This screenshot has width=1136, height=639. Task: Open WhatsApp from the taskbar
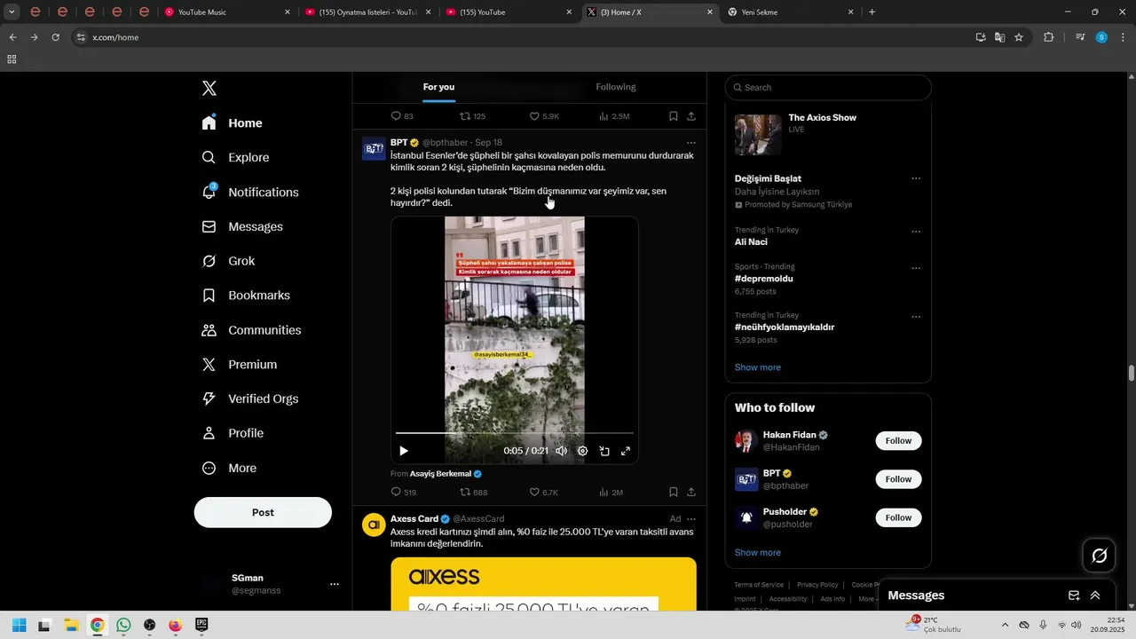coord(123,626)
